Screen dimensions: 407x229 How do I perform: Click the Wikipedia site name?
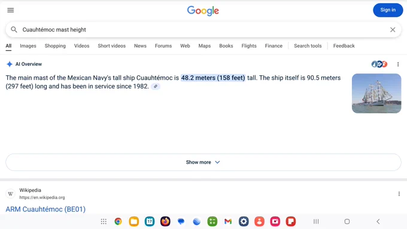click(x=30, y=190)
